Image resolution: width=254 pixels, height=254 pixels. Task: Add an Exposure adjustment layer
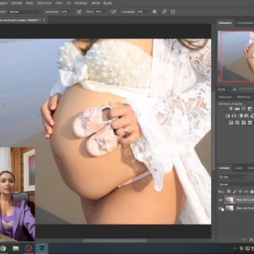(x=250, y=109)
